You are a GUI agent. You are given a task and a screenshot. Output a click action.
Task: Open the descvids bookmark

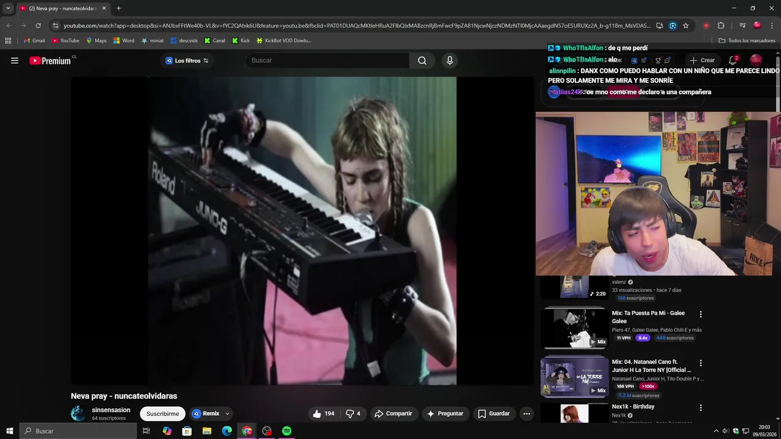click(x=184, y=41)
